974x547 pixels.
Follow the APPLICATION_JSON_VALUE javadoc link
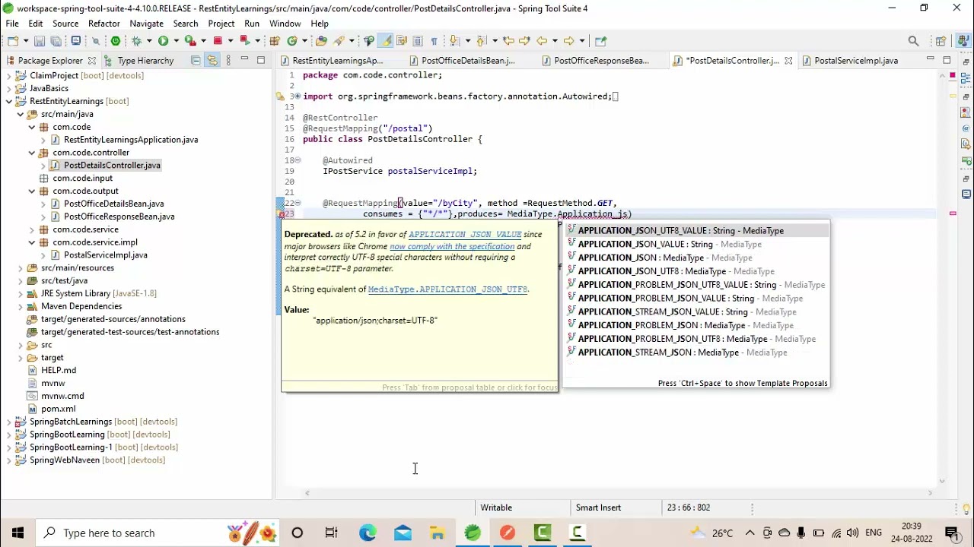(x=465, y=235)
